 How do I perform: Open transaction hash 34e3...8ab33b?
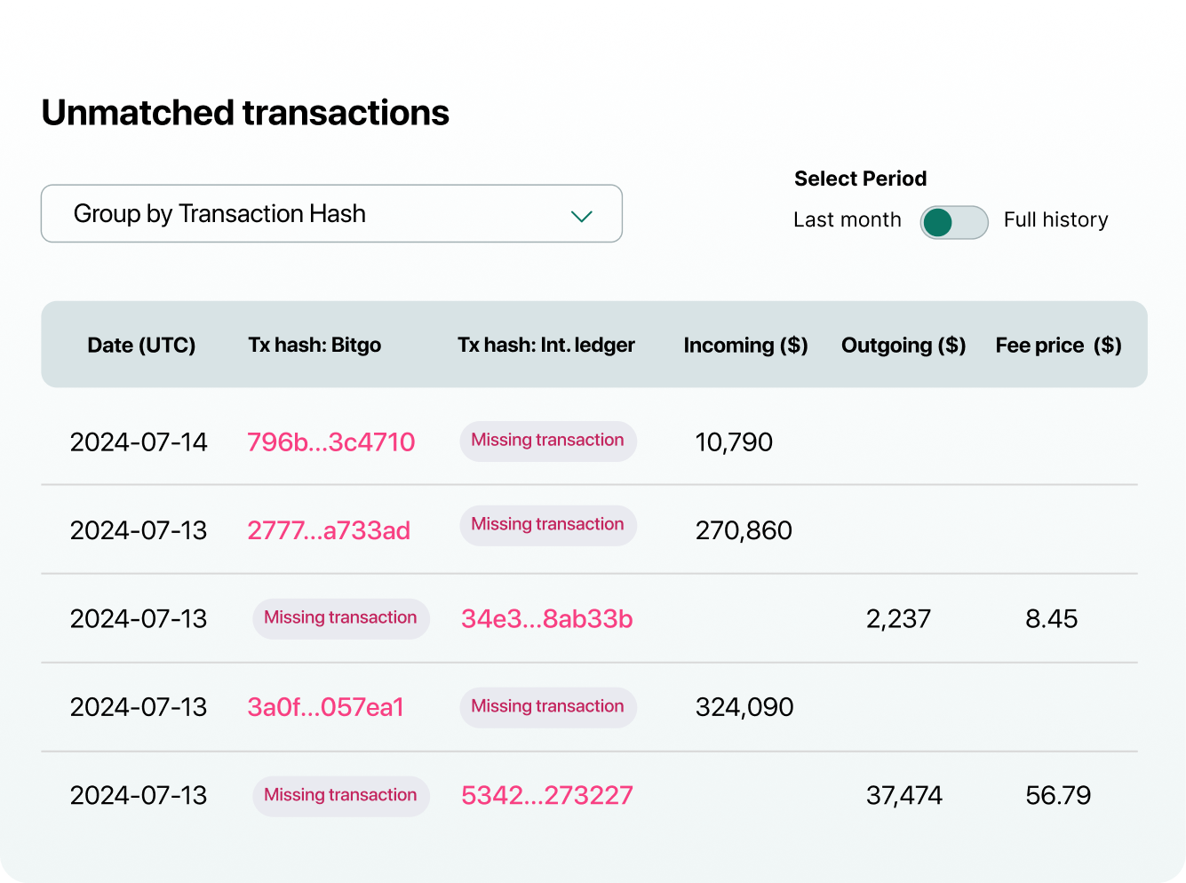coord(547,618)
